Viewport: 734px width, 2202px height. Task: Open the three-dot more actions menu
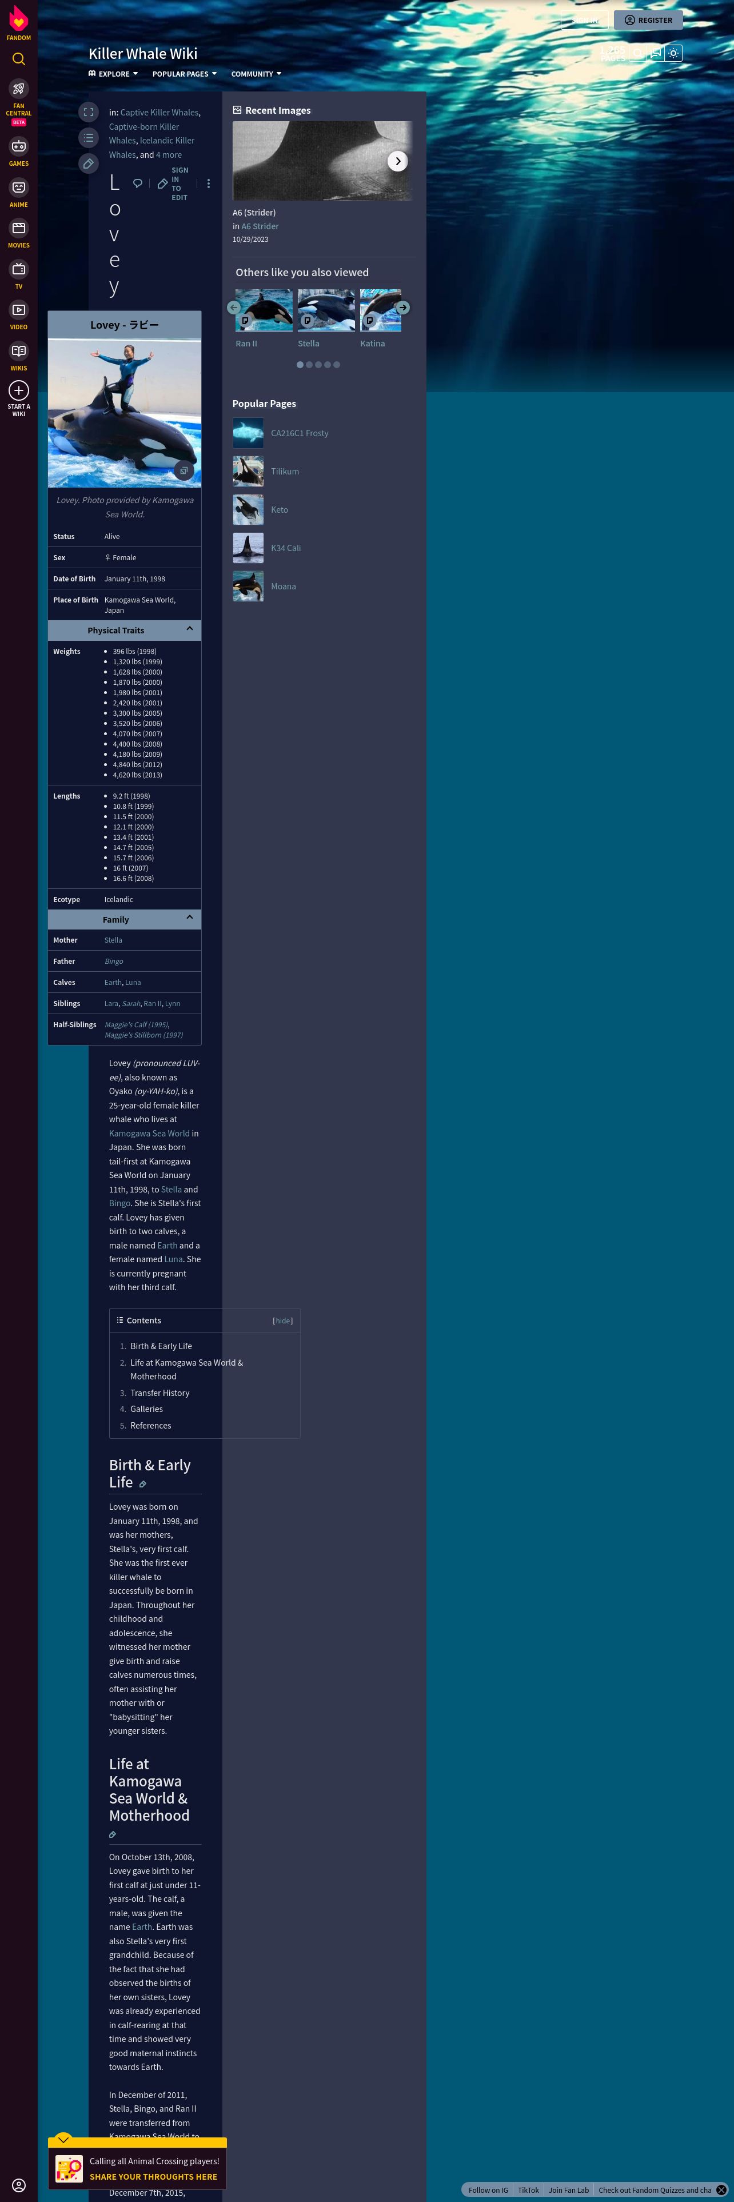pyautogui.click(x=209, y=183)
